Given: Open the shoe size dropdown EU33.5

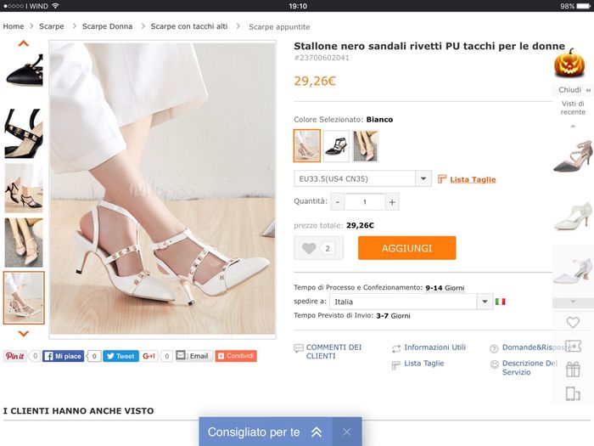Looking at the screenshot, I should (362, 178).
